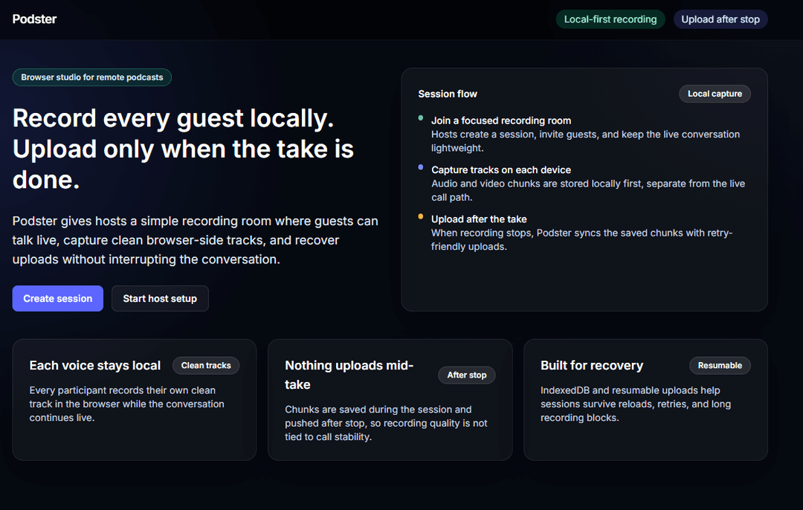Select the Upload after the take step
Screen dimensions: 803x510
tap(584, 233)
